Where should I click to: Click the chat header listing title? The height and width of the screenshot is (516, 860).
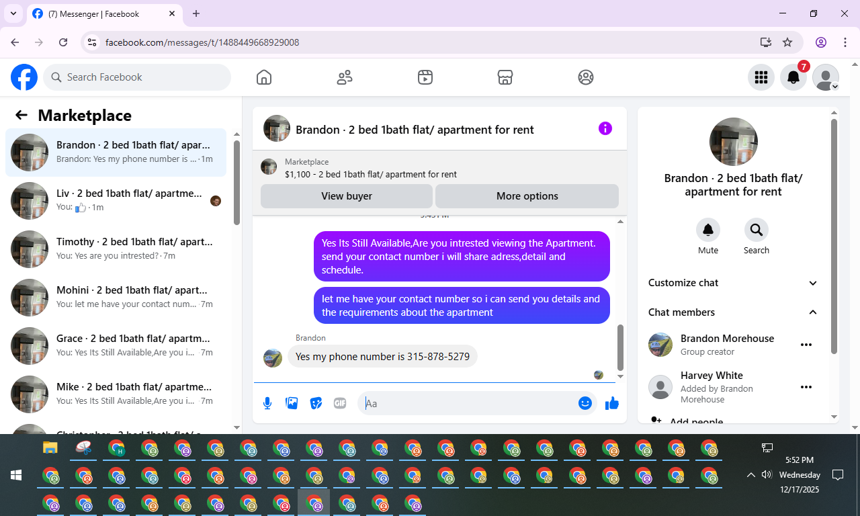coord(415,130)
